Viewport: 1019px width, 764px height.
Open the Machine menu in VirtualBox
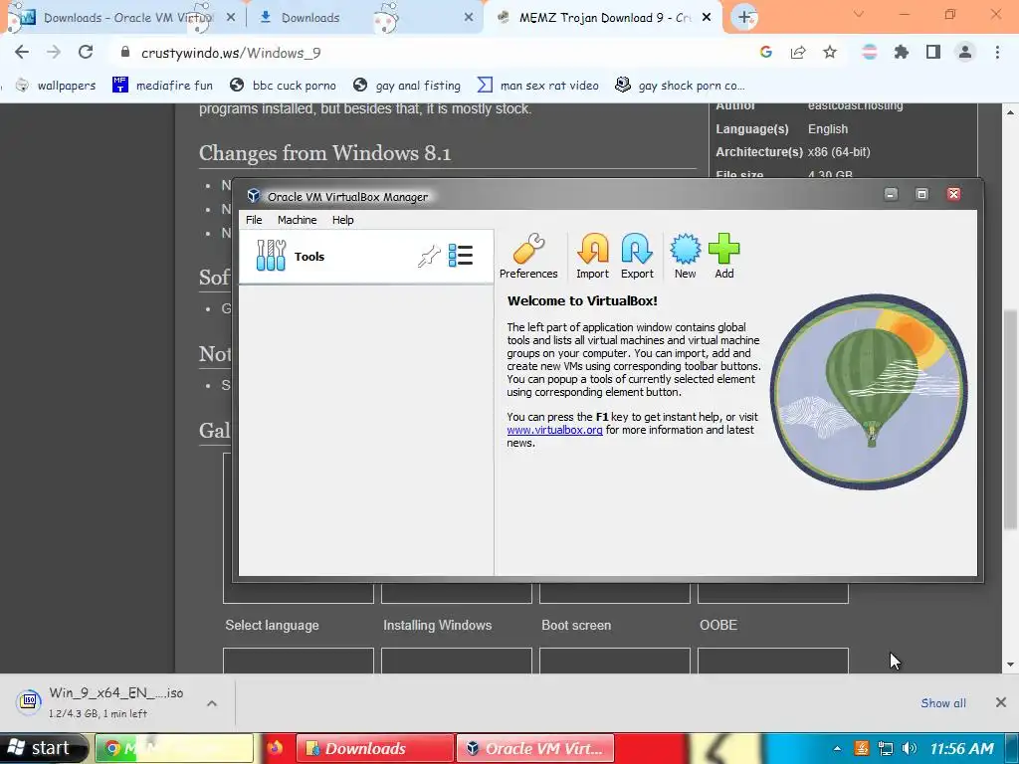(297, 220)
